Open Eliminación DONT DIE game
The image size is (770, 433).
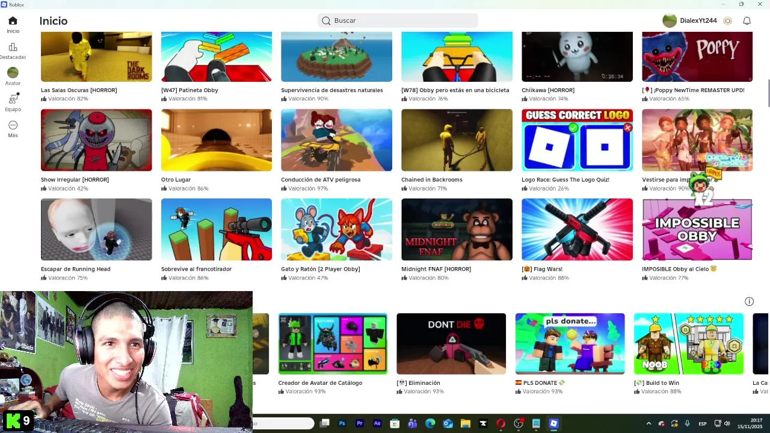(451, 343)
